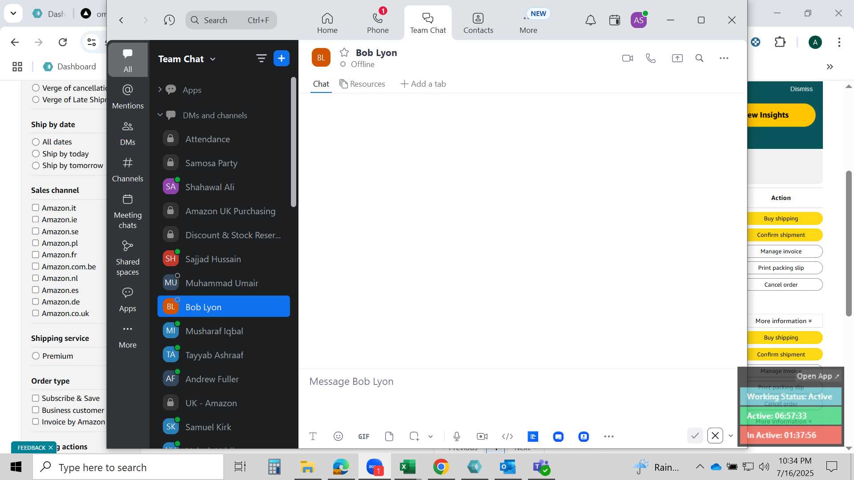Screen dimensions: 854x480
Task: Record an audio message with microphone
Action: pyautogui.click(x=457, y=436)
